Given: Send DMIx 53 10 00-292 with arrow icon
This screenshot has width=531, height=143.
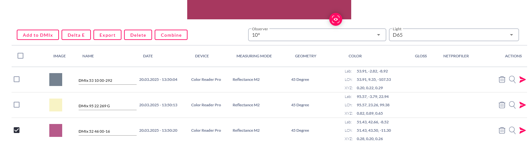Looking at the screenshot, I should pos(523,80).
